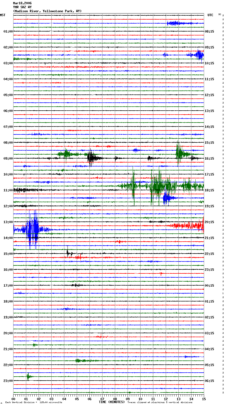Click the UTC column header
The height and width of the screenshot is (406, 225).
[210, 15]
